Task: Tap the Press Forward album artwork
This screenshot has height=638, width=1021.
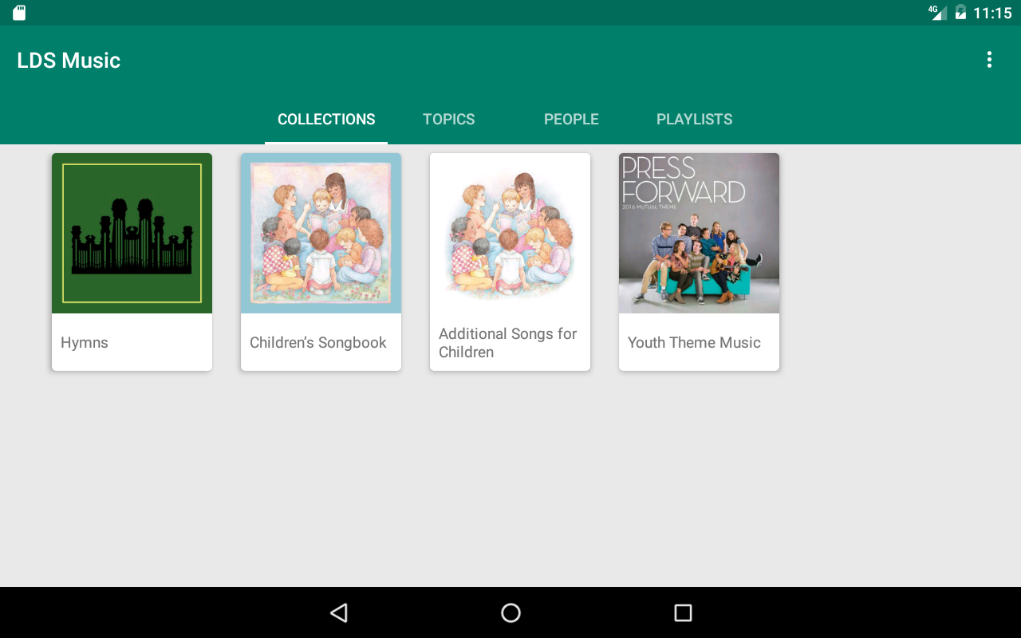Action: pos(699,233)
